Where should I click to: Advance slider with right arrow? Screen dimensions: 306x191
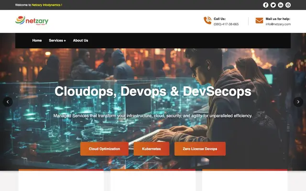pos(298,102)
